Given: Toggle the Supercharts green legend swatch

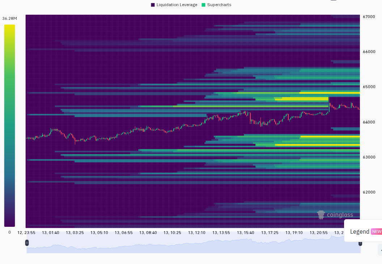Looking at the screenshot, I should click(x=203, y=5).
